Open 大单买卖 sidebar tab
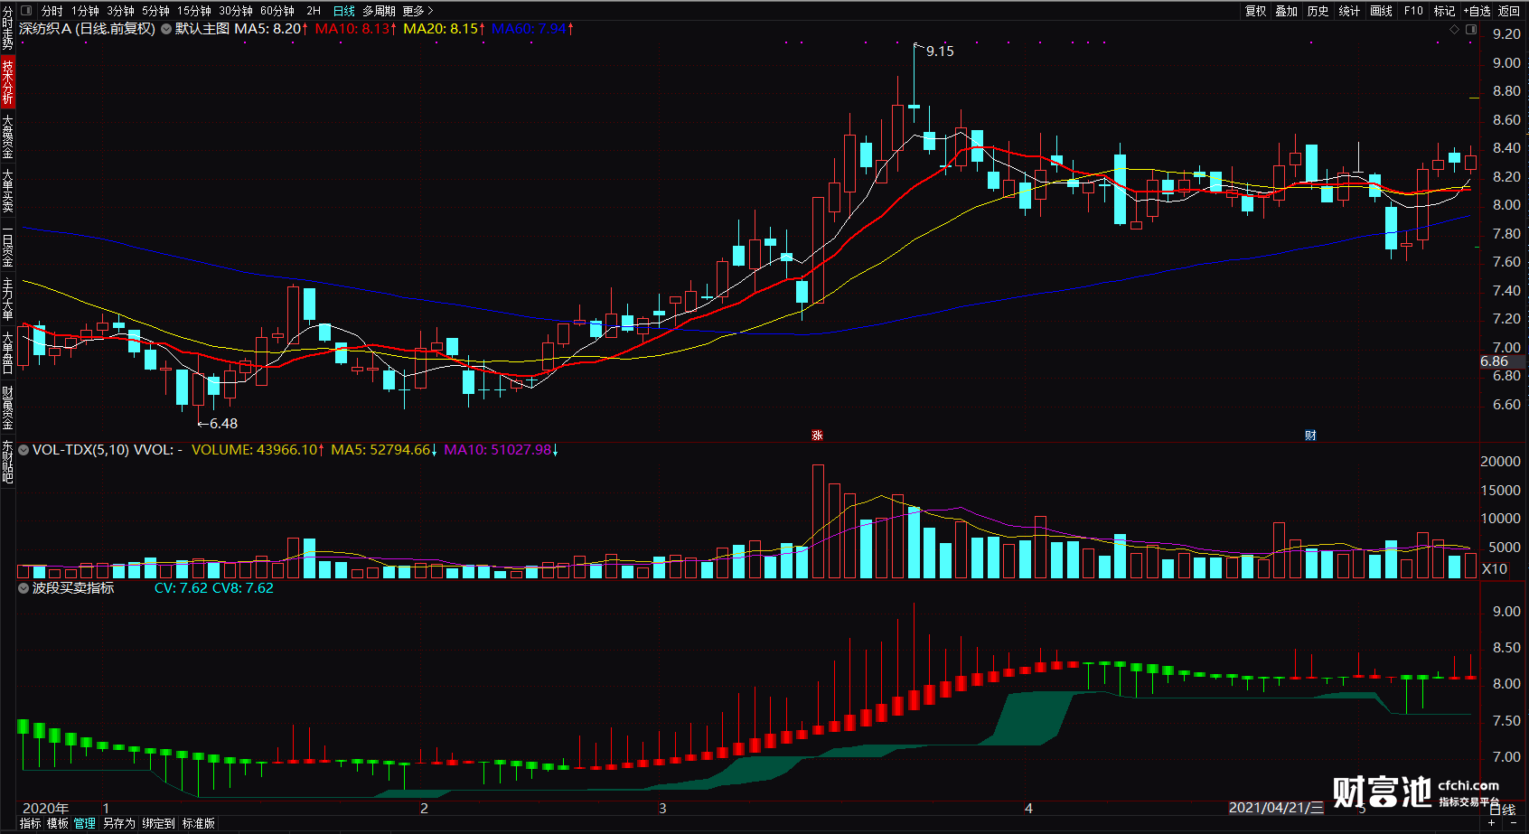The width and height of the screenshot is (1529, 834). point(7,190)
